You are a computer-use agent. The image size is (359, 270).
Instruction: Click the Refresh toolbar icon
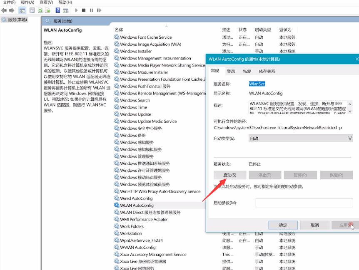click(x=40, y=10)
